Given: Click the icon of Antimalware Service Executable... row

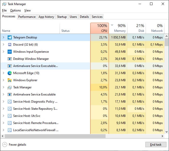Looking at the screenshot, I should (x=10, y=66).
